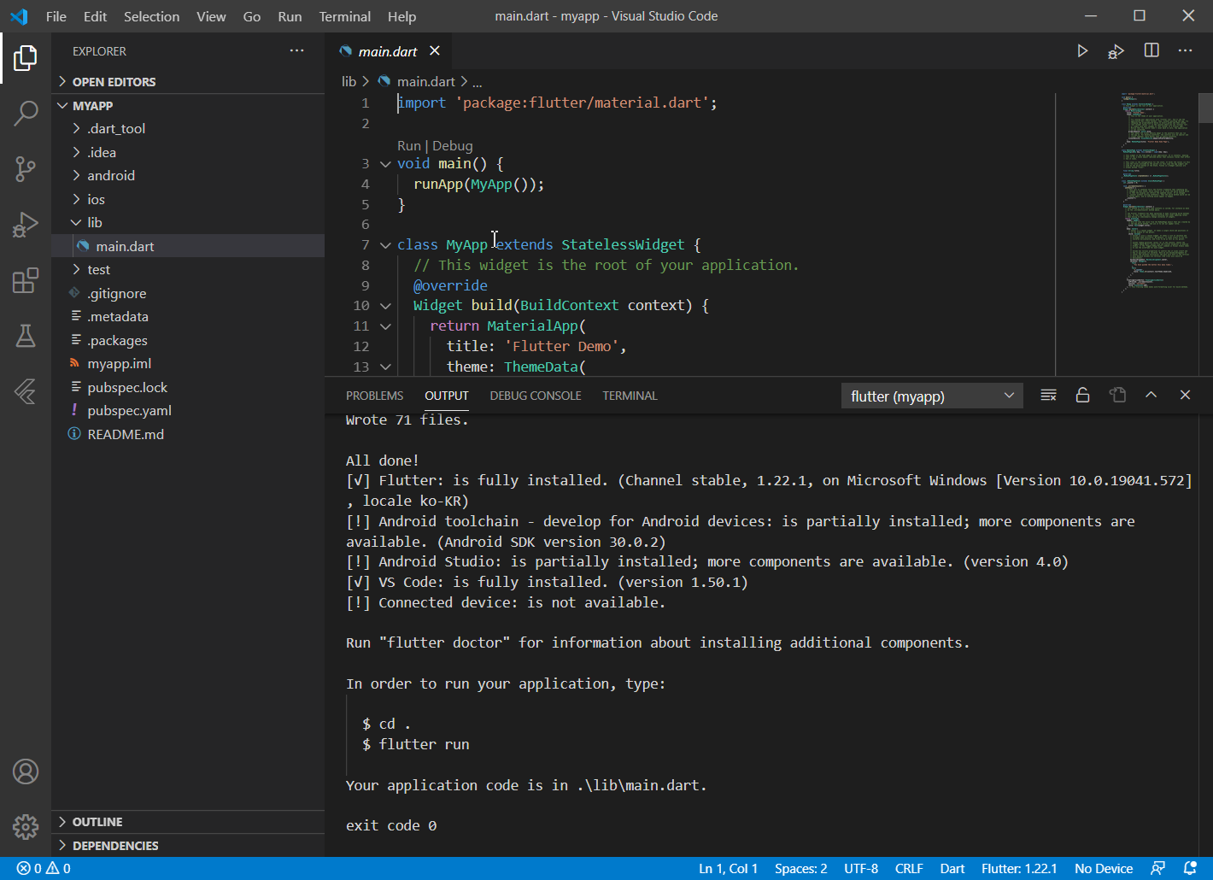
Task: Click Spaces: 2 indentation selector
Action: 800,868
